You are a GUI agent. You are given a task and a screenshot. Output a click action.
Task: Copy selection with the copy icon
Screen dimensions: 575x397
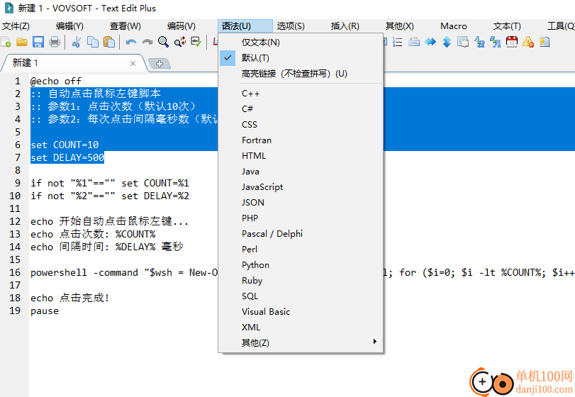tap(93, 42)
